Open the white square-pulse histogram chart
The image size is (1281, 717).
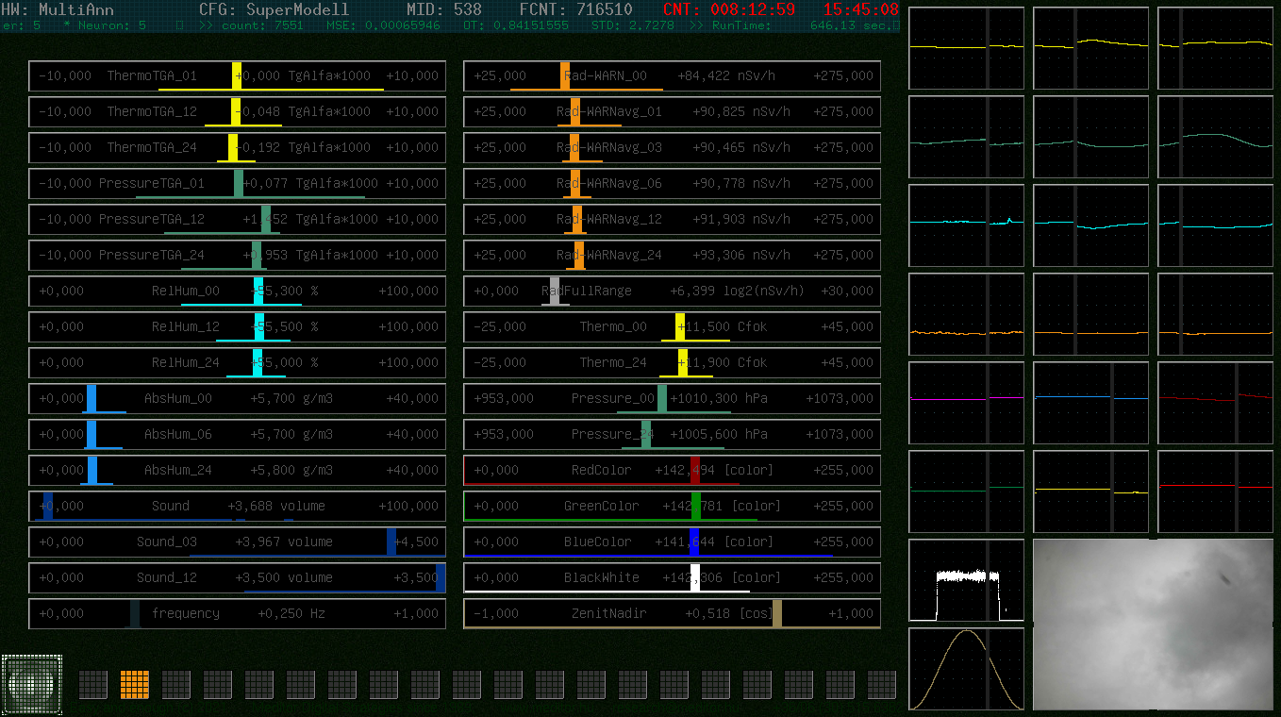pos(967,580)
